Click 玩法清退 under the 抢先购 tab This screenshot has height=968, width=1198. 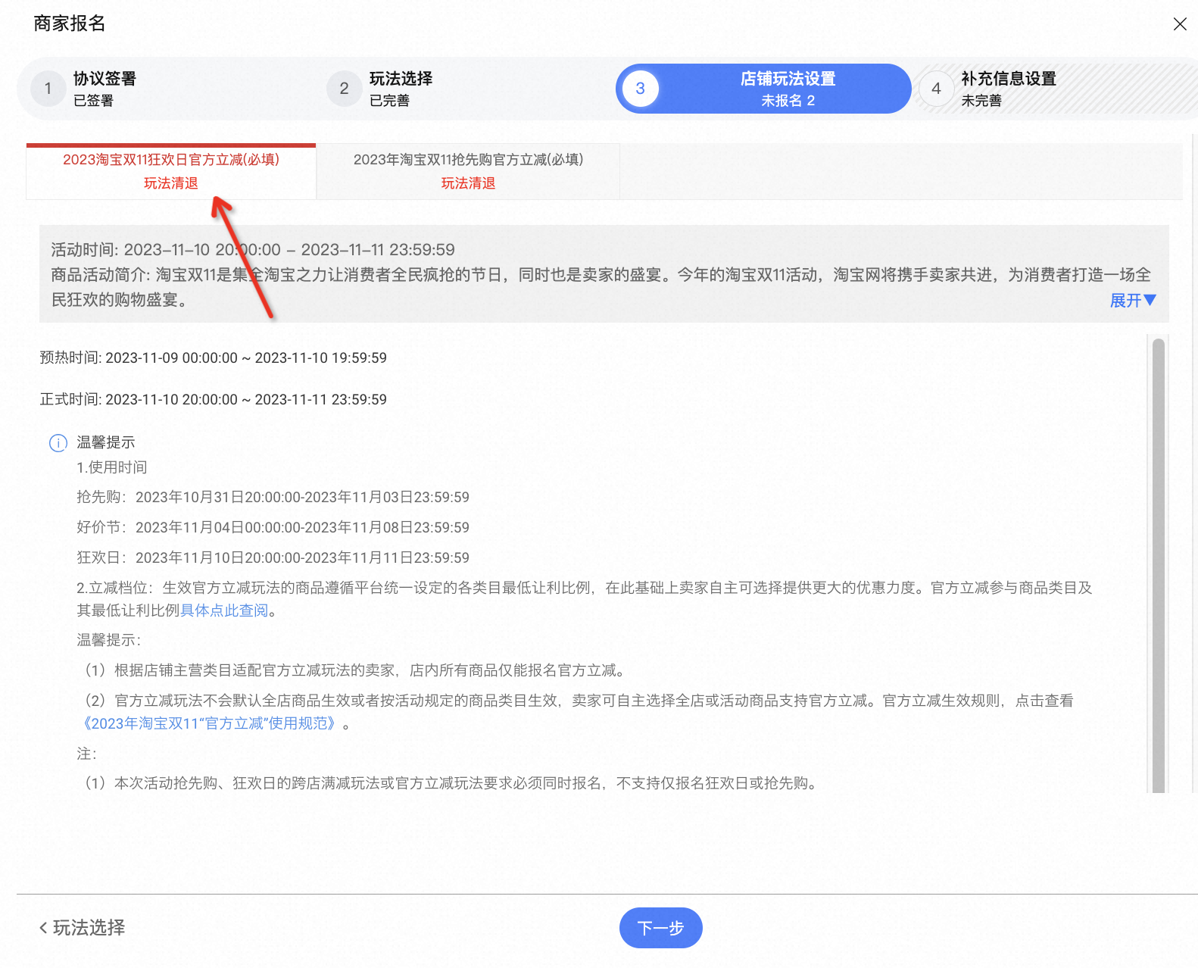468,183
